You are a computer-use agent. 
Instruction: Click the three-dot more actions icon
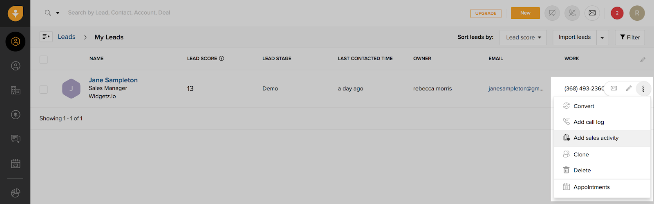pos(643,88)
